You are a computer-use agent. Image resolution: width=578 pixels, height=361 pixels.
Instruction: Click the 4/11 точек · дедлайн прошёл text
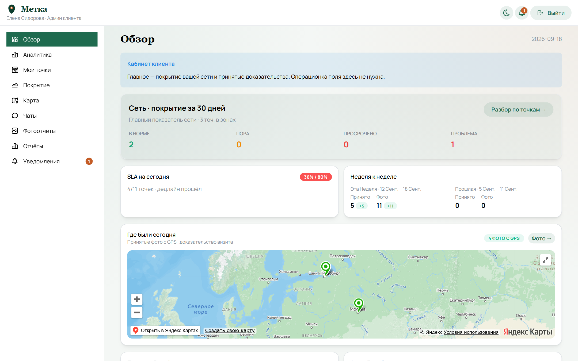tap(164, 189)
